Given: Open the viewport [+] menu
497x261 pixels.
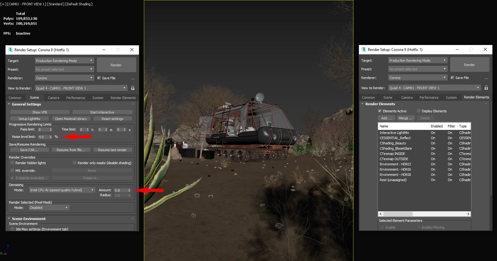Looking at the screenshot, I should (3, 4).
